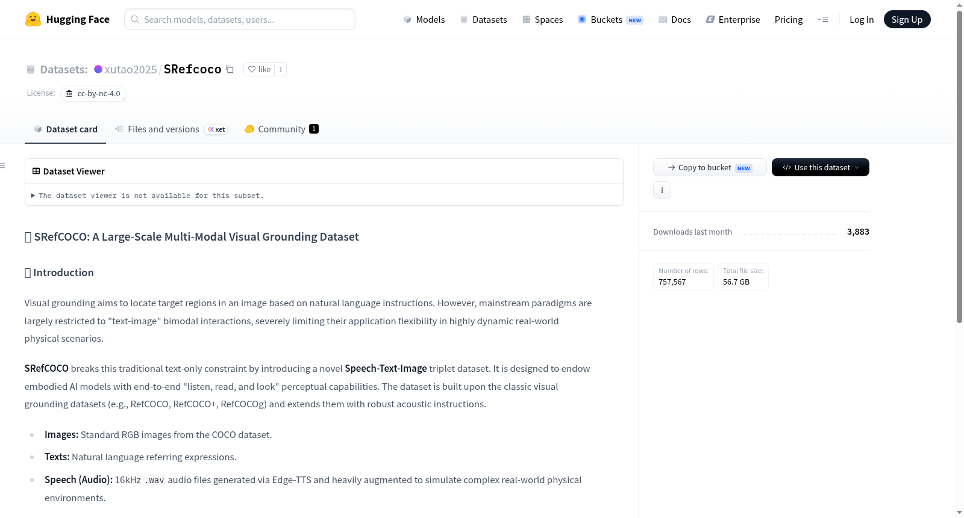Viewport: 964px width, 518px height.
Task: View the like count of 1
Action: point(280,69)
